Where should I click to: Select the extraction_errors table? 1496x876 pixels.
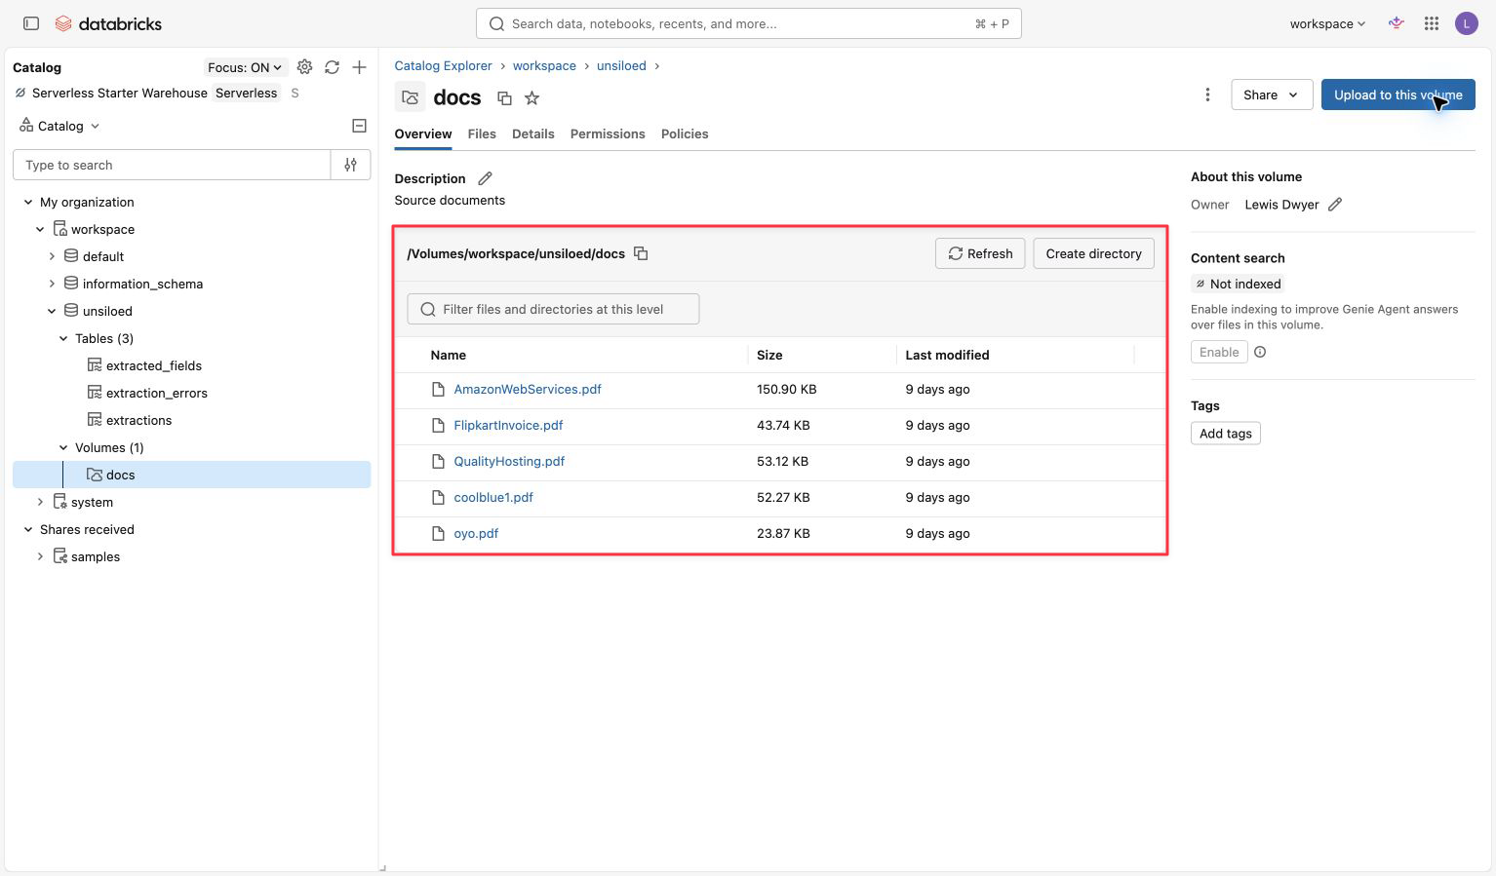pyautogui.click(x=157, y=393)
